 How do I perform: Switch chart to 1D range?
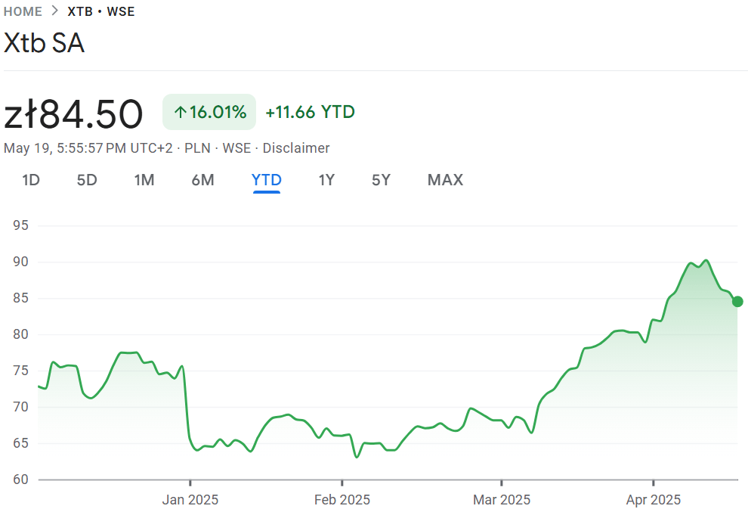pos(31,180)
